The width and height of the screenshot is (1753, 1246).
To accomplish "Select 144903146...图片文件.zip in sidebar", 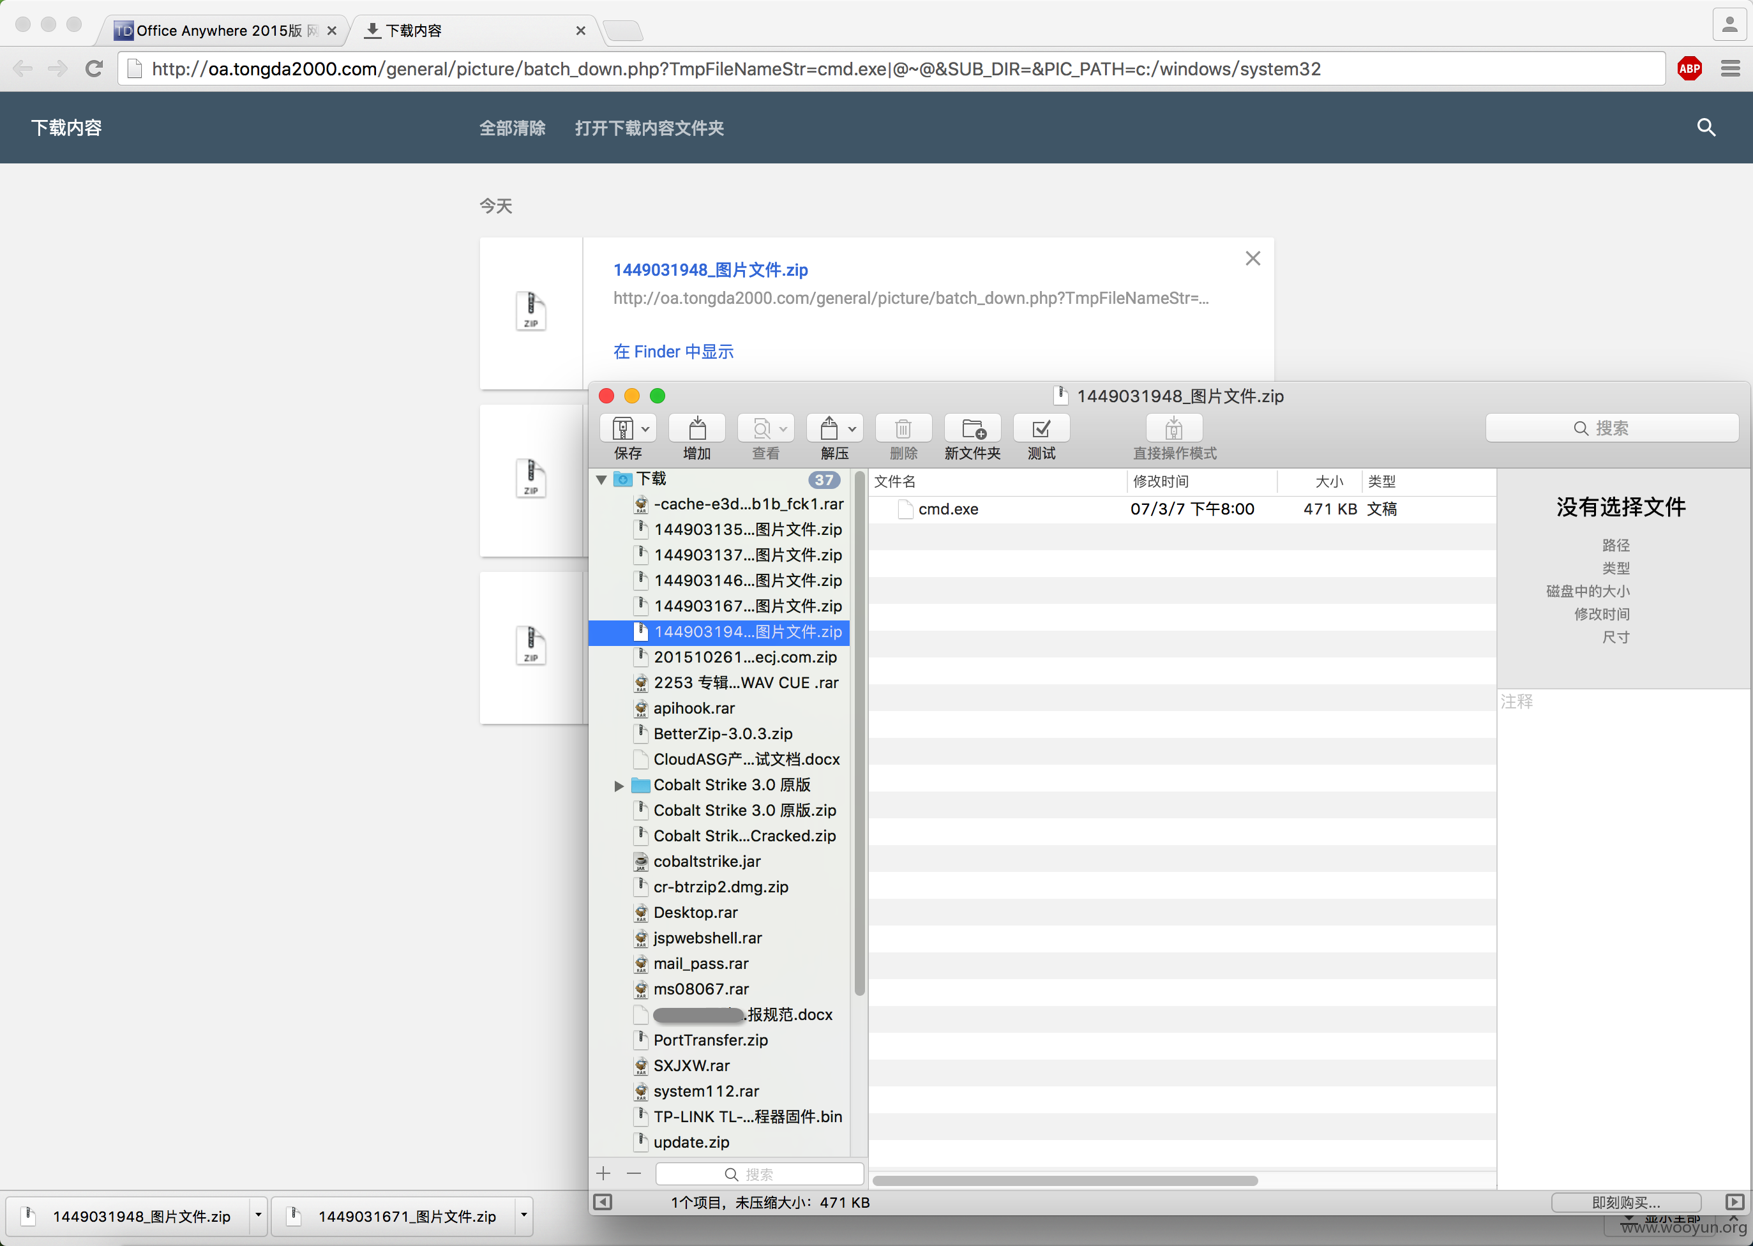I will click(719, 581).
